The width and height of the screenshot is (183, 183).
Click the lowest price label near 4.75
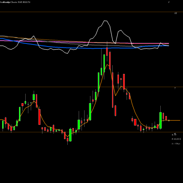pyautogui.click(x=174, y=135)
